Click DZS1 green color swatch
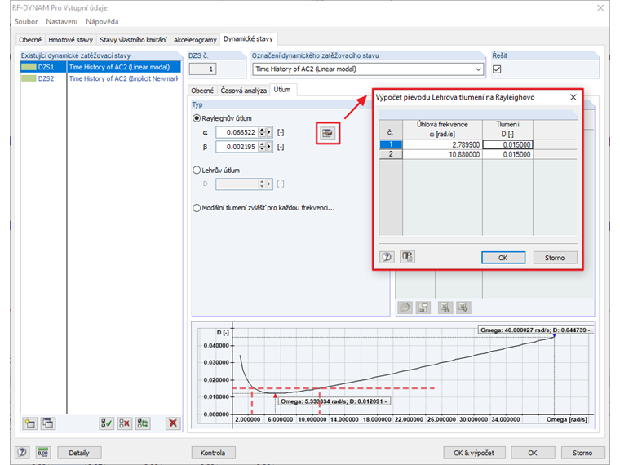The width and height of the screenshot is (620, 465). point(29,67)
